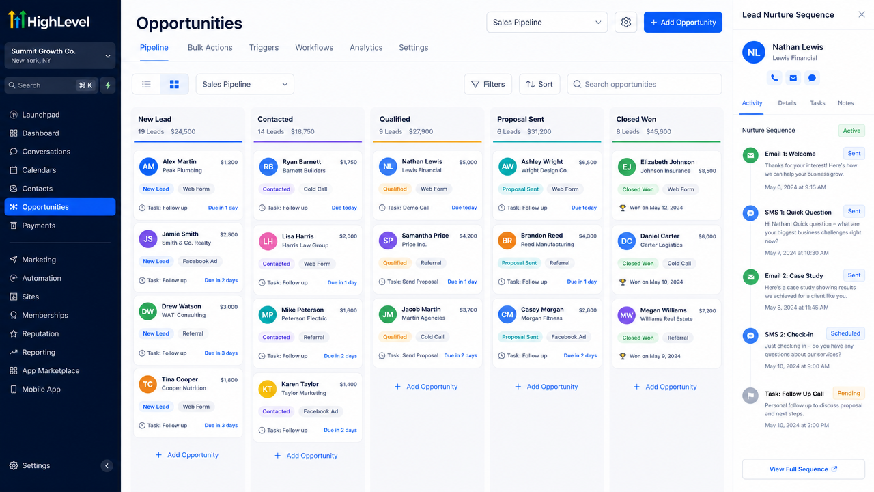
Task: Add Opportunity under the Qualified column
Action: pos(426,387)
